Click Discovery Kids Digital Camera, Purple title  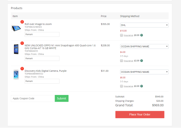point(46,71)
